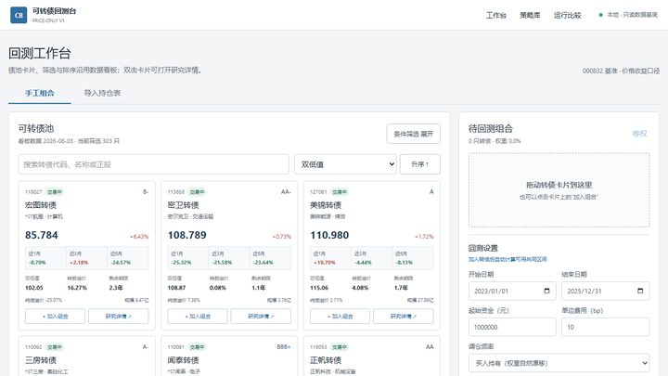Click 加入组合 on the 宏图转债 card
The width and height of the screenshot is (668, 376).
tap(55, 317)
